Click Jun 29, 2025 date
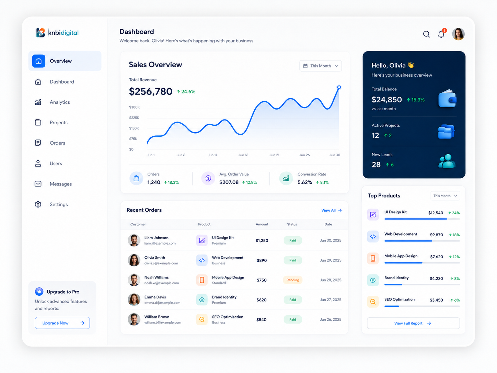The image size is (497, 373). 331,260
